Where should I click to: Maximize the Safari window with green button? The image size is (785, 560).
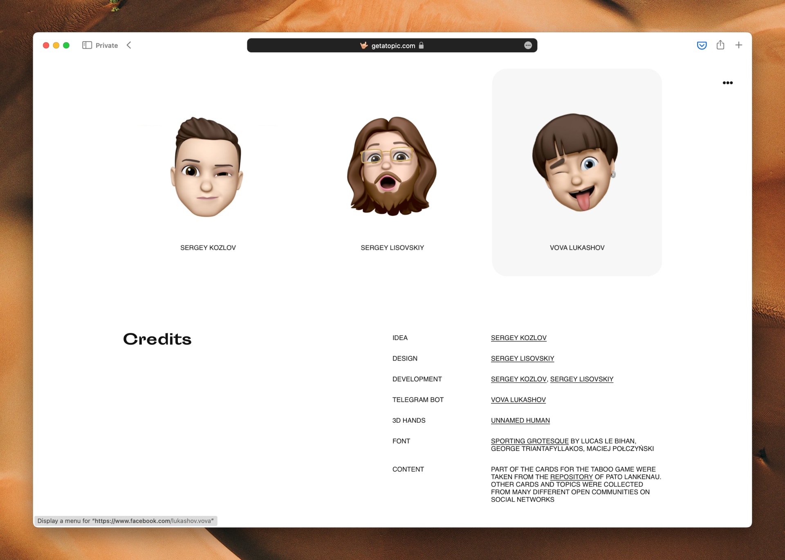pos(66,45)
